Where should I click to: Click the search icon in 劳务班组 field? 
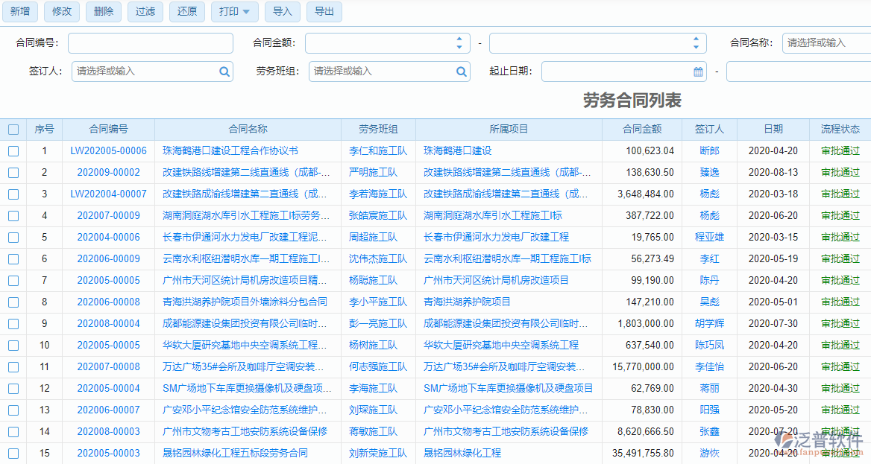point(462,71)
